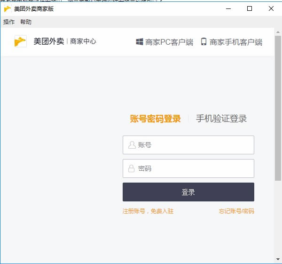Click the lock icon in 密码 field
Image resolution: width=282 pixels, height=264 pixels.
[132, 168]
